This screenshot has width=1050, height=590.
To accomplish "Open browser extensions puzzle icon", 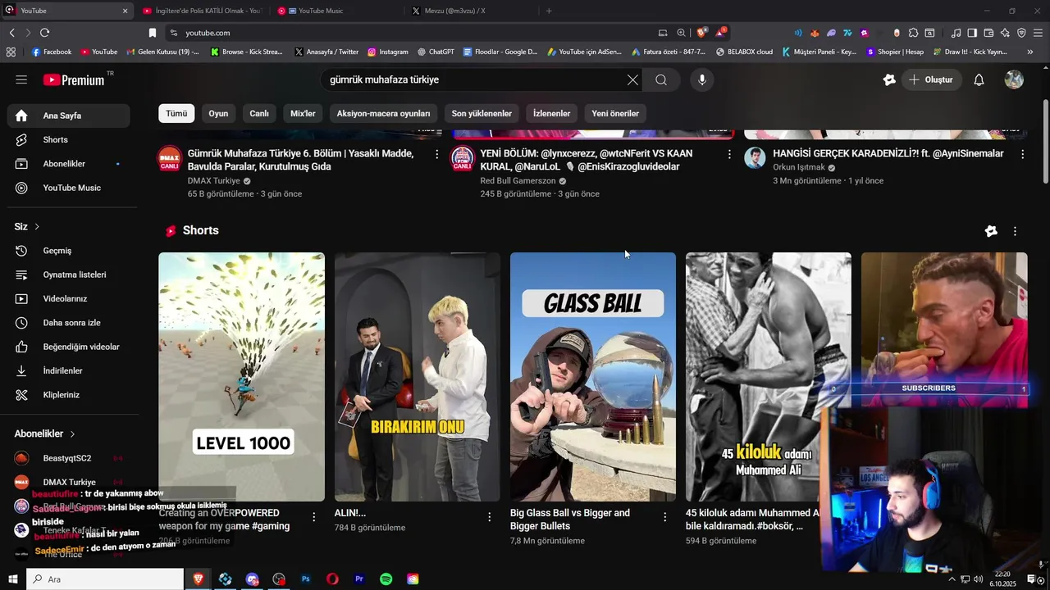I will tap(911, 33).
